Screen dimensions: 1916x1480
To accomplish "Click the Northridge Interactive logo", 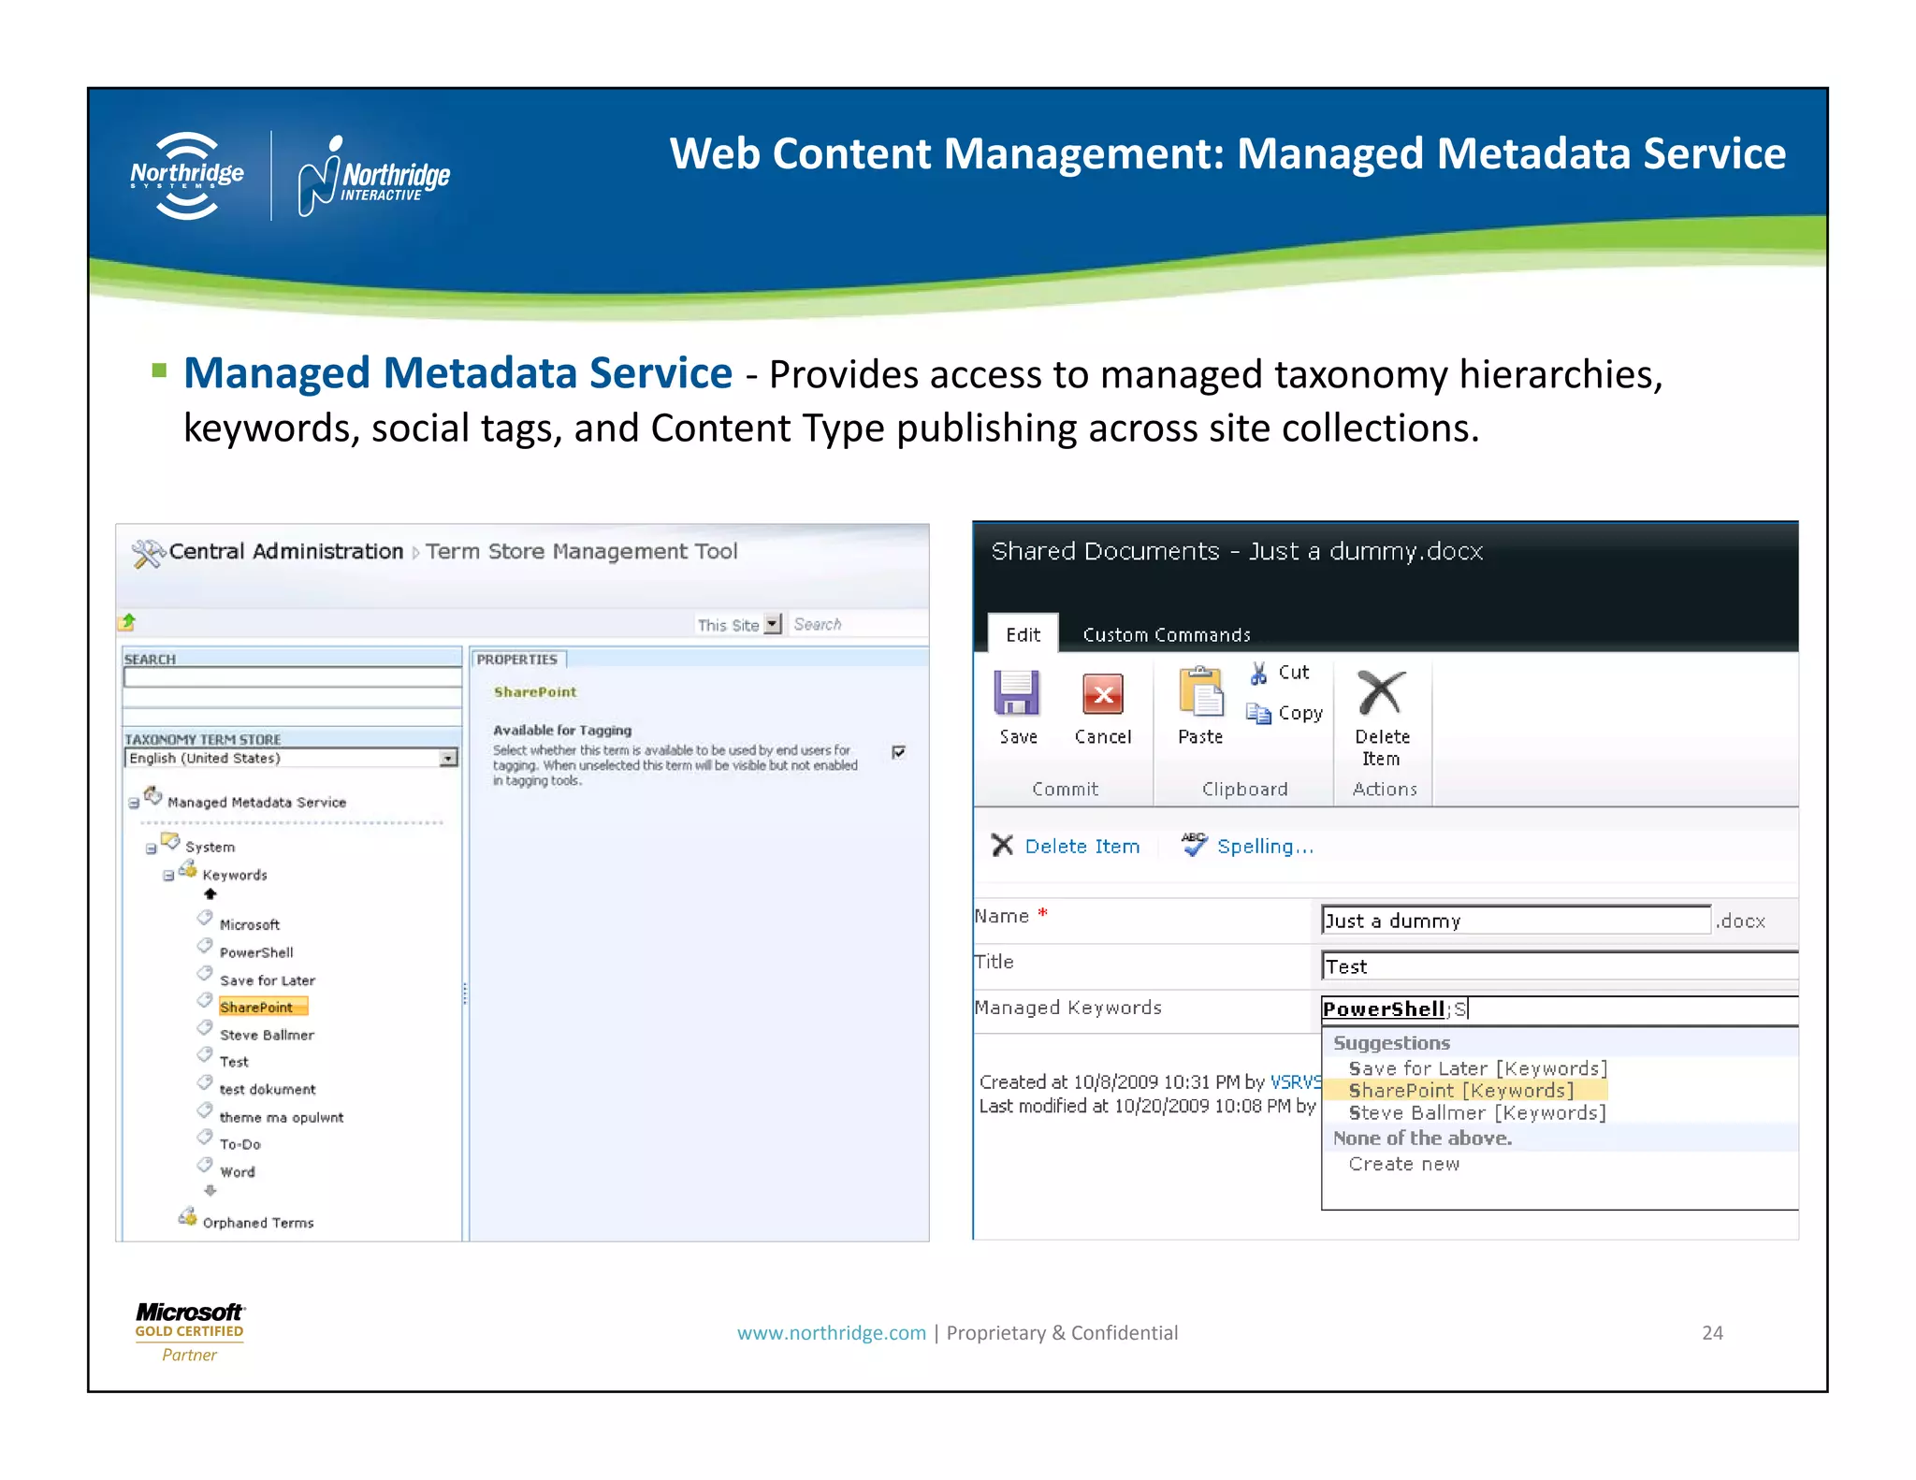I will tap(373, 177).
